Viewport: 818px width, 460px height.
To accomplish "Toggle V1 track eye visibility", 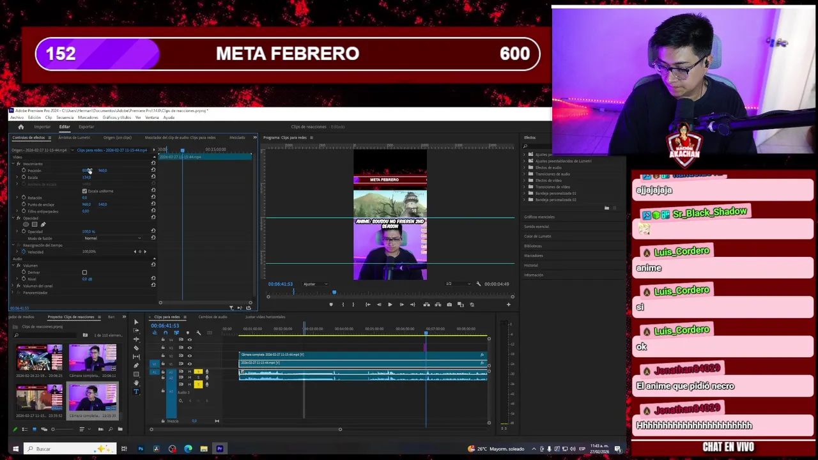I will click(x=190, y=364).
